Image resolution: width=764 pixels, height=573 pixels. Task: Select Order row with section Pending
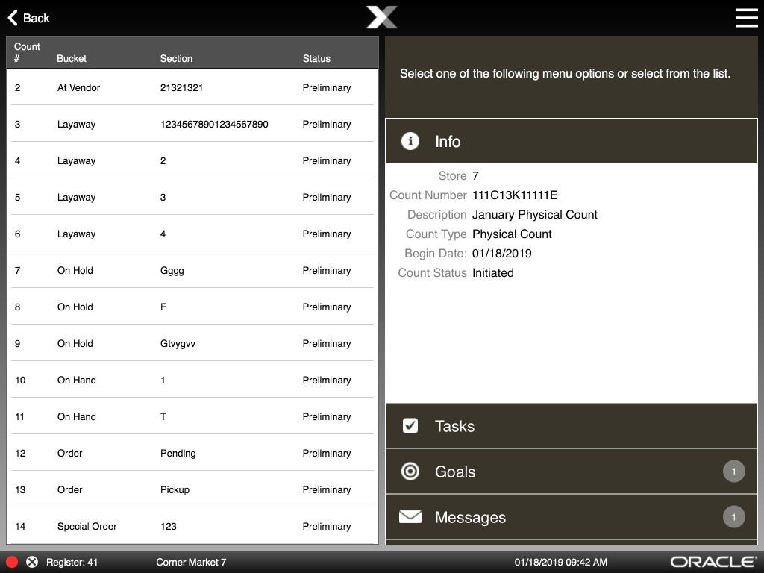coord(192,452)
